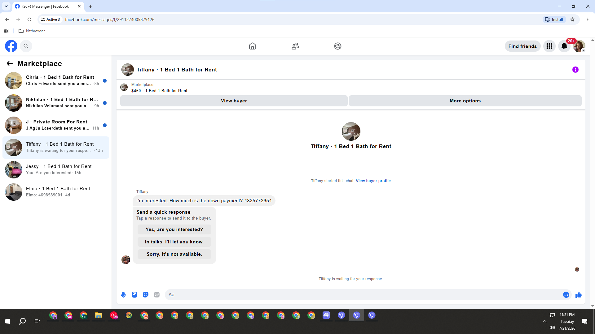Bookmark this page with the star icon

(572, 19)
